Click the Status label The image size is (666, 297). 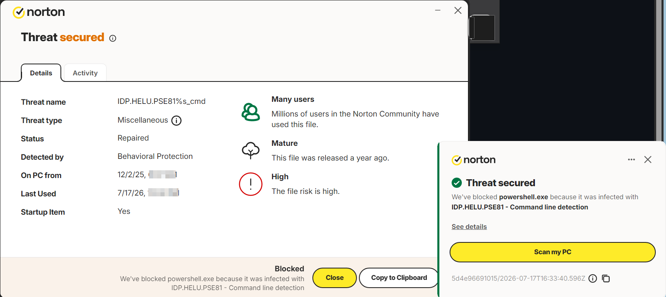pyautogui.click(x=32, y=139)
